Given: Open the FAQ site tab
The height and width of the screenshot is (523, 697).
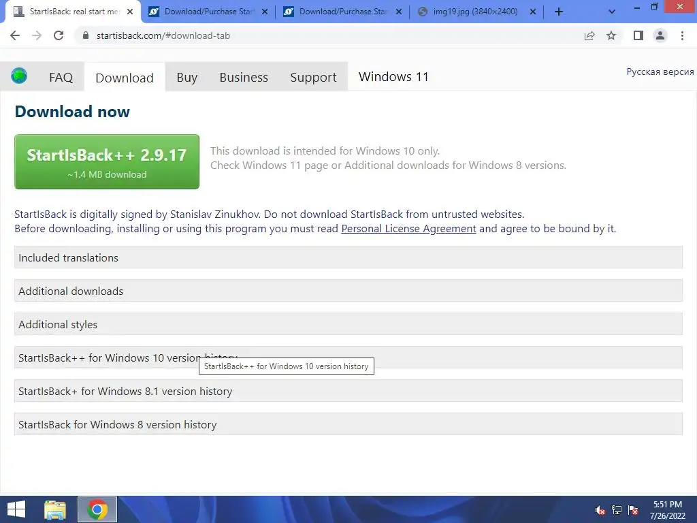Looking at the screenshot, I should 61,78.
